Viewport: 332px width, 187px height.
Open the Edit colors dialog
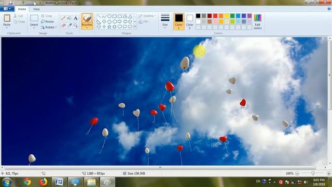point(257,21)
